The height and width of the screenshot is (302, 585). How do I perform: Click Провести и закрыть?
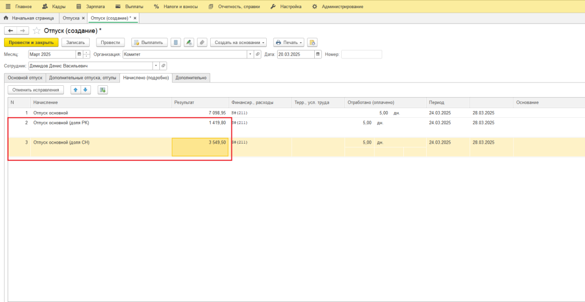[31, 42]
